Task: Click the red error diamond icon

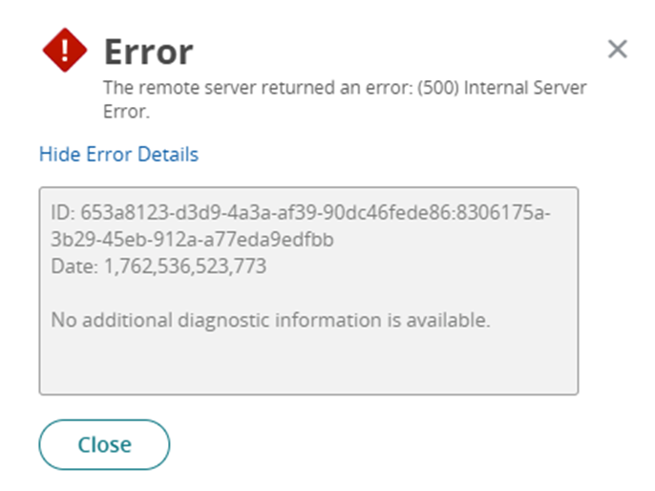Action: coord(65,50)
